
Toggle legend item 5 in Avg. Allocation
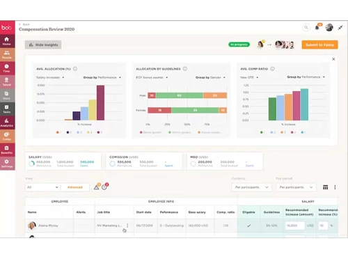click(x=100, y=132)
